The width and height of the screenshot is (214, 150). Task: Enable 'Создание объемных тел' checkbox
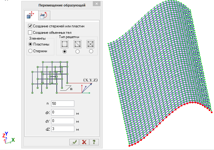click(x=30, y=33)
